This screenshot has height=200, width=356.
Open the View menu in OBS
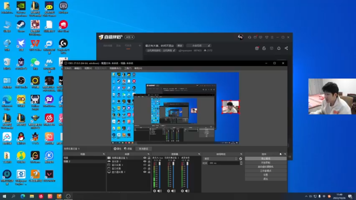tap(88, 68)
